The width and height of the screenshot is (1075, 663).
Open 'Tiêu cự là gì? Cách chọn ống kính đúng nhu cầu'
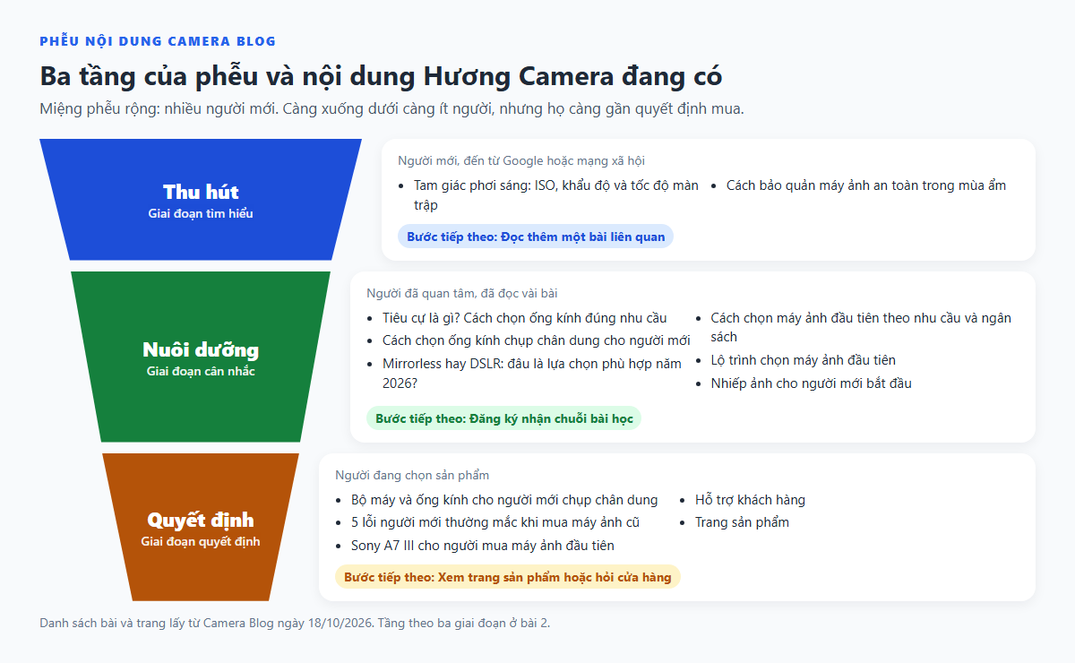coord(524,318)
